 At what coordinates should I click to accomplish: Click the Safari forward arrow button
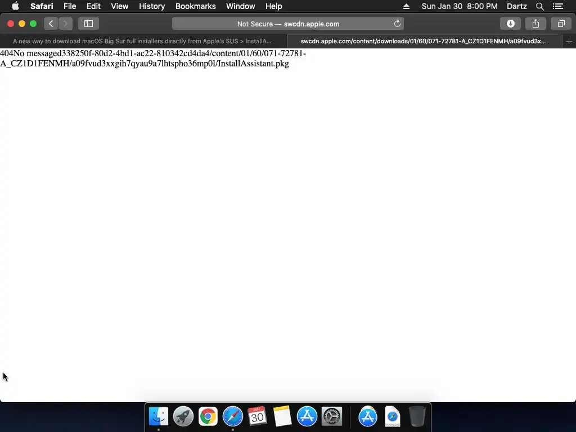[65, 24]
